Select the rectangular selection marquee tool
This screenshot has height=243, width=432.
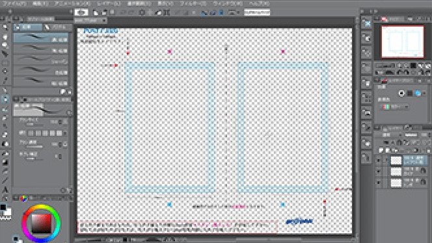(5, 63)
